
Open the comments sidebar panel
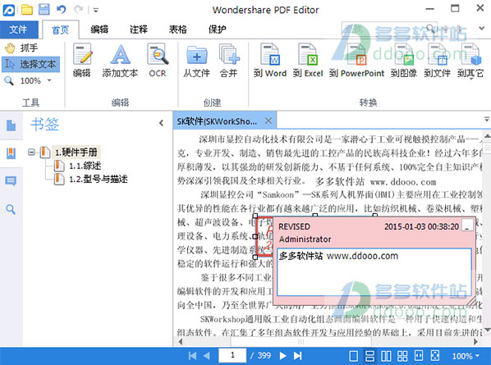pos(11,180)
